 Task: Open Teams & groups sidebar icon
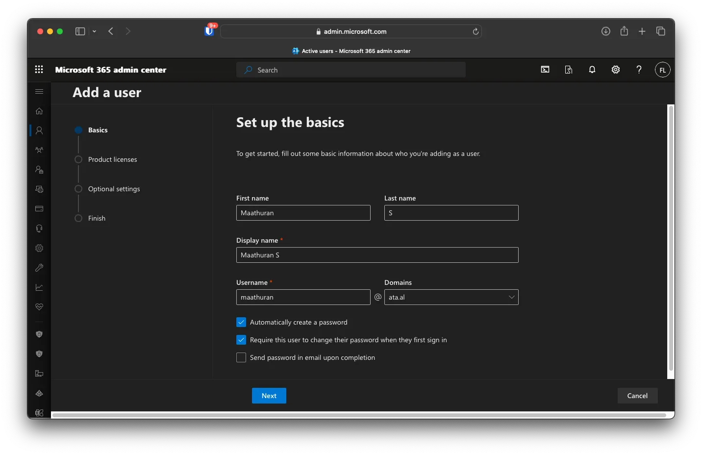[x=39, y=150]
